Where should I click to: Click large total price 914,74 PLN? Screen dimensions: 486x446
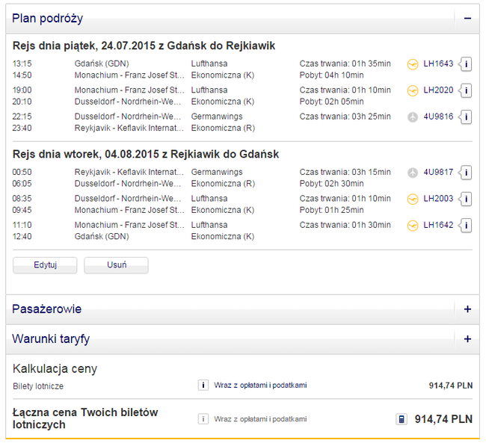point(443,419)
